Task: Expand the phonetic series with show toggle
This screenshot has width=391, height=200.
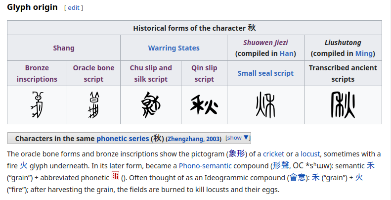Action: [238, 138]
